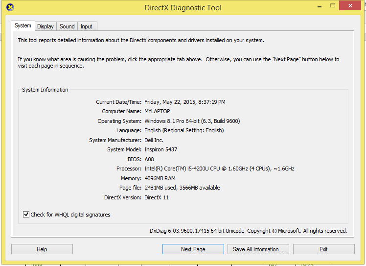Click the maximize button in title bar
366x266 pixels.
[x=333, y=6]
